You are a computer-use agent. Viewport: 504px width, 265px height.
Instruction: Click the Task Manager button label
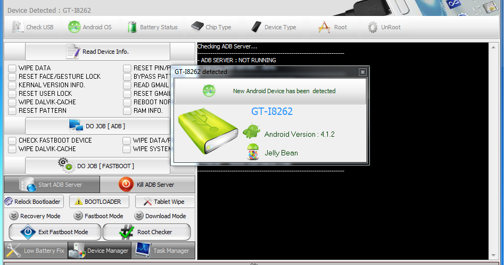pyautogui.click(x=171, y=251)
